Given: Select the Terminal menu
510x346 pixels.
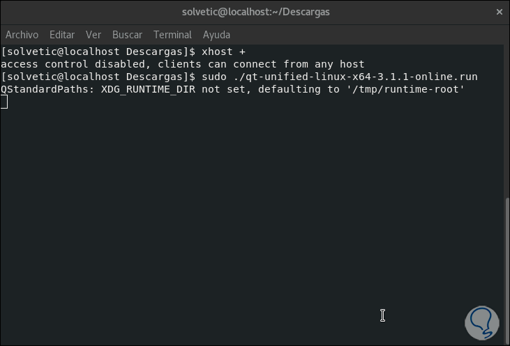Looking at the screenshot, I should tap(172, 35).
